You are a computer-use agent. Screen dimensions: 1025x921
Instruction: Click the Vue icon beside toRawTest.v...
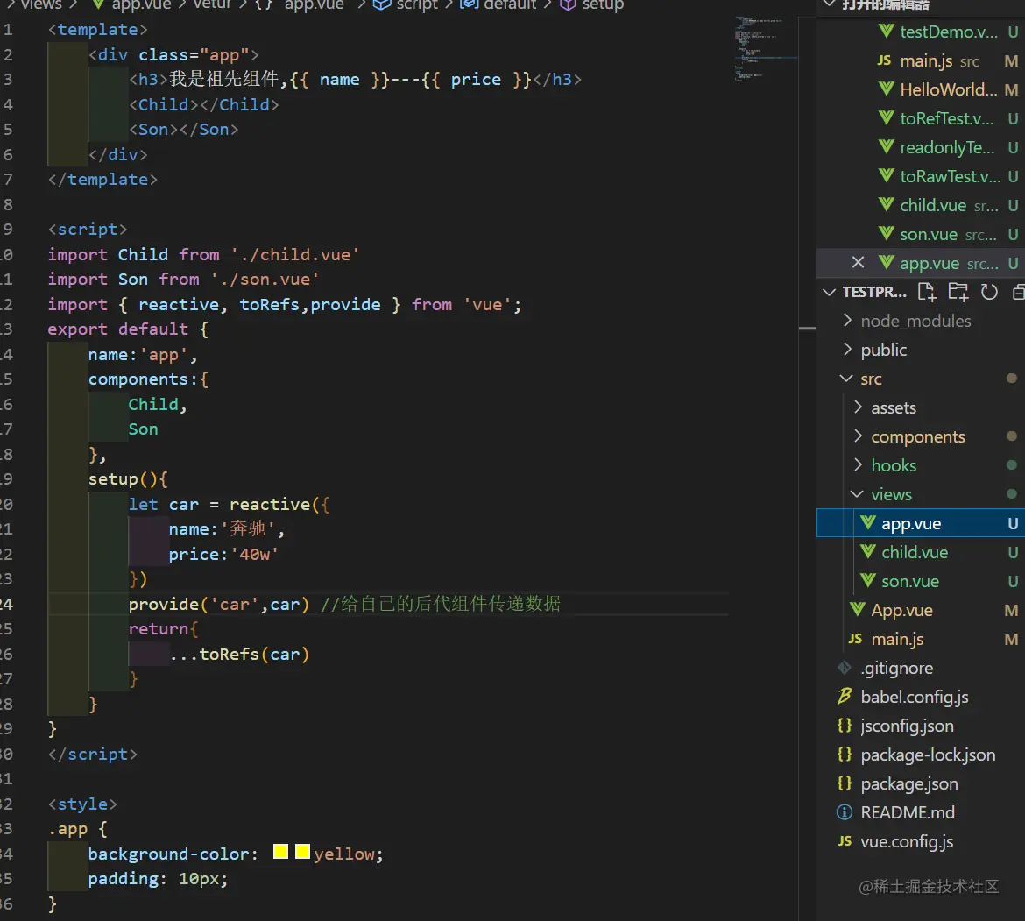(886, 175)
